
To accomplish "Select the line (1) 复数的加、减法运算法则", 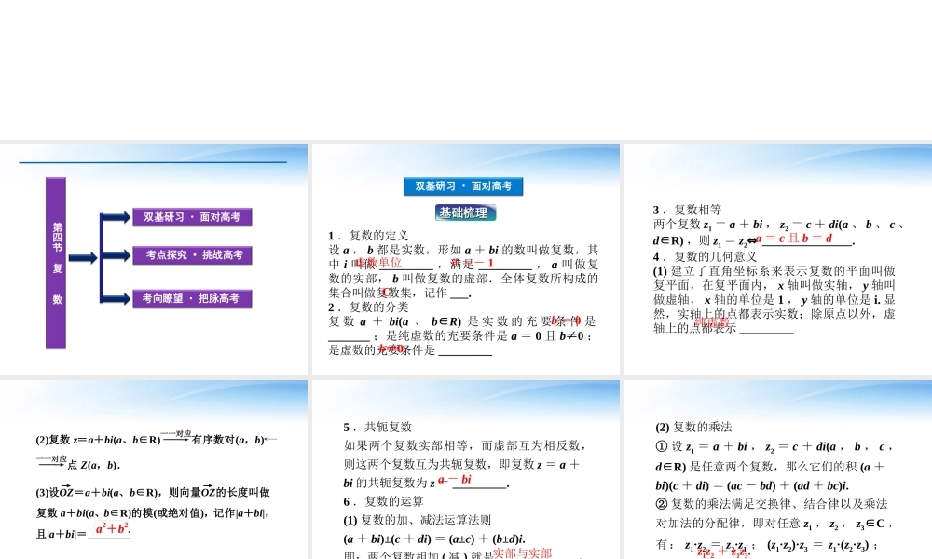I will tap(417, 521).
